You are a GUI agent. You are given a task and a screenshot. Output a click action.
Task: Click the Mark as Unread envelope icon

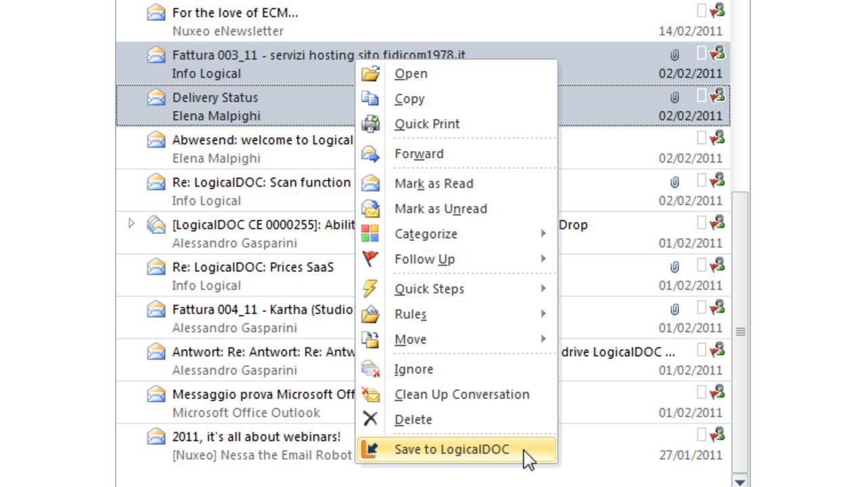(370, 208)
